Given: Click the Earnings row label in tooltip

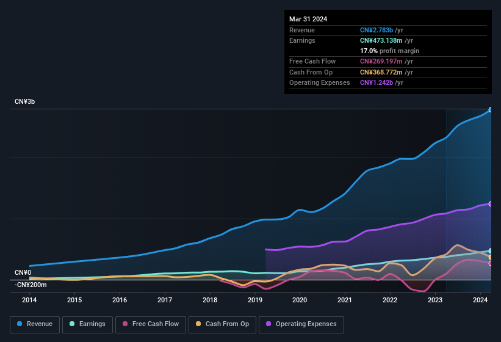Looking at the screenshot, I should (302, 40).
